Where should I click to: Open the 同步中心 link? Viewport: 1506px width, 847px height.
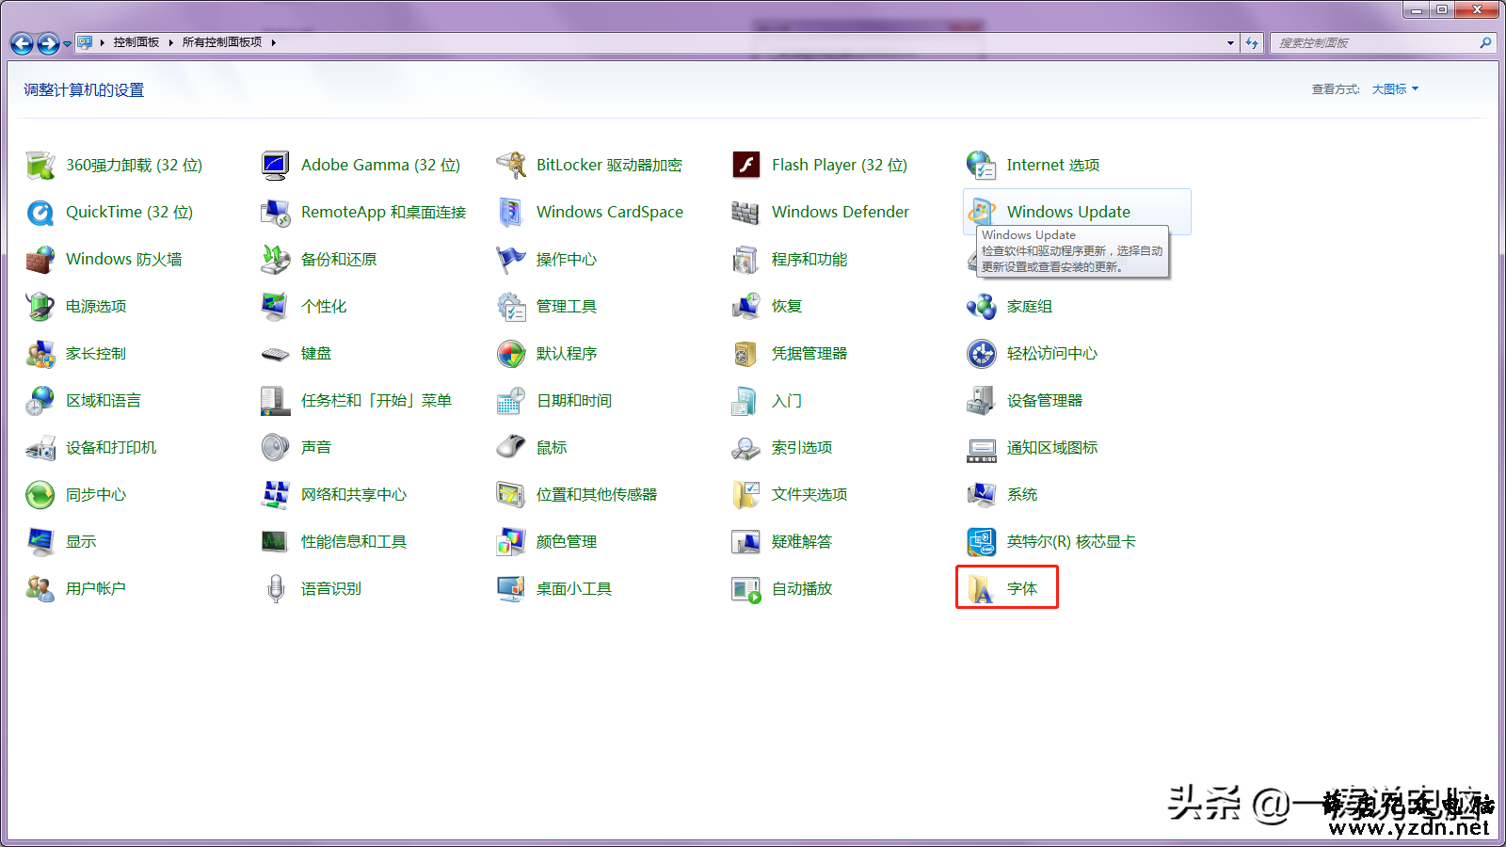[x=96, y=494]
